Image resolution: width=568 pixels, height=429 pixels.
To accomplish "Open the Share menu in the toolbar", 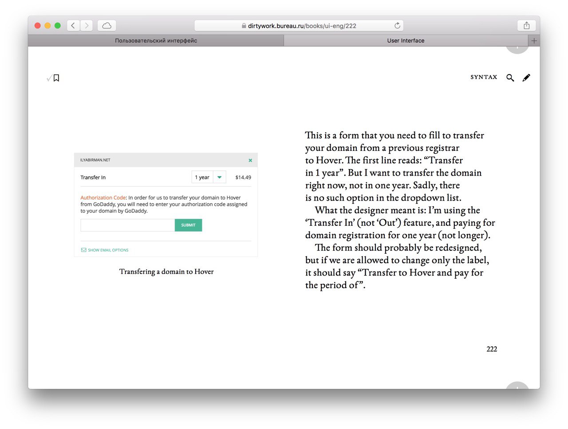I will tap(527, 26).
